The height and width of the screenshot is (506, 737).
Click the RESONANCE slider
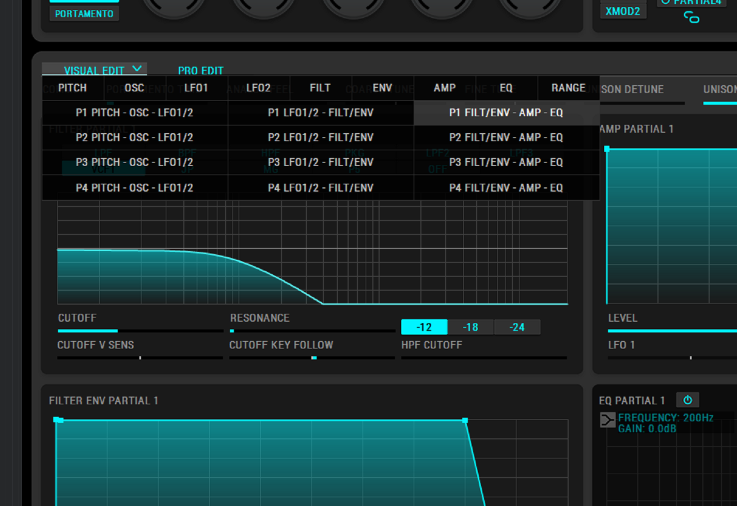pos(232,330)
